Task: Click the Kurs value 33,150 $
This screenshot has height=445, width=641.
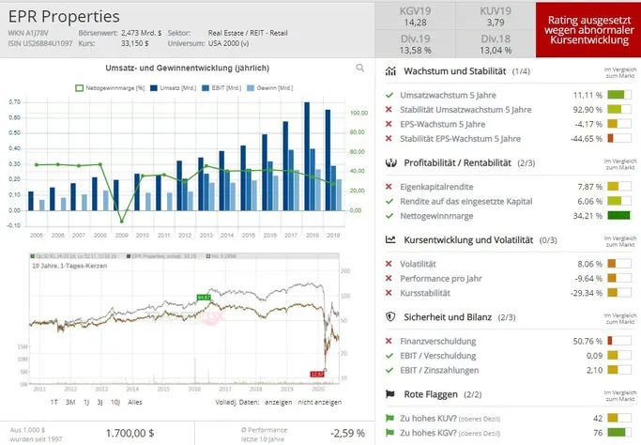Action: point(134,43)
